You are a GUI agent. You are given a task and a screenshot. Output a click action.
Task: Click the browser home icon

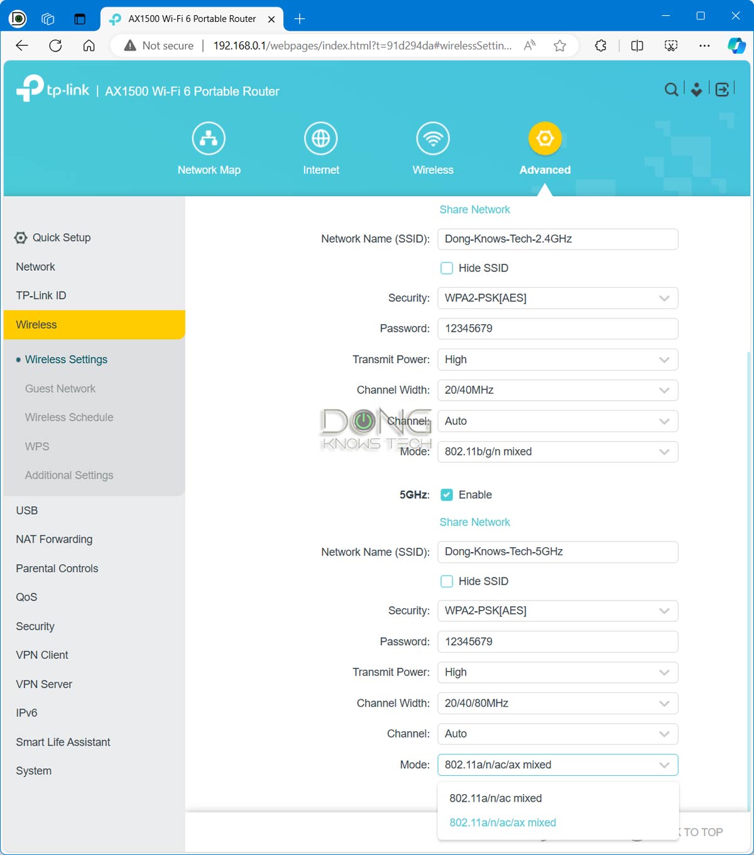(89, 45)
